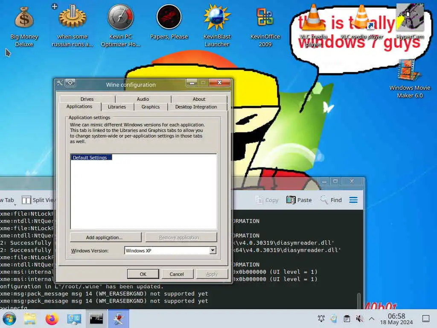Click Remove application button
The image size is (437, 328).
click(x=181, y=237)
